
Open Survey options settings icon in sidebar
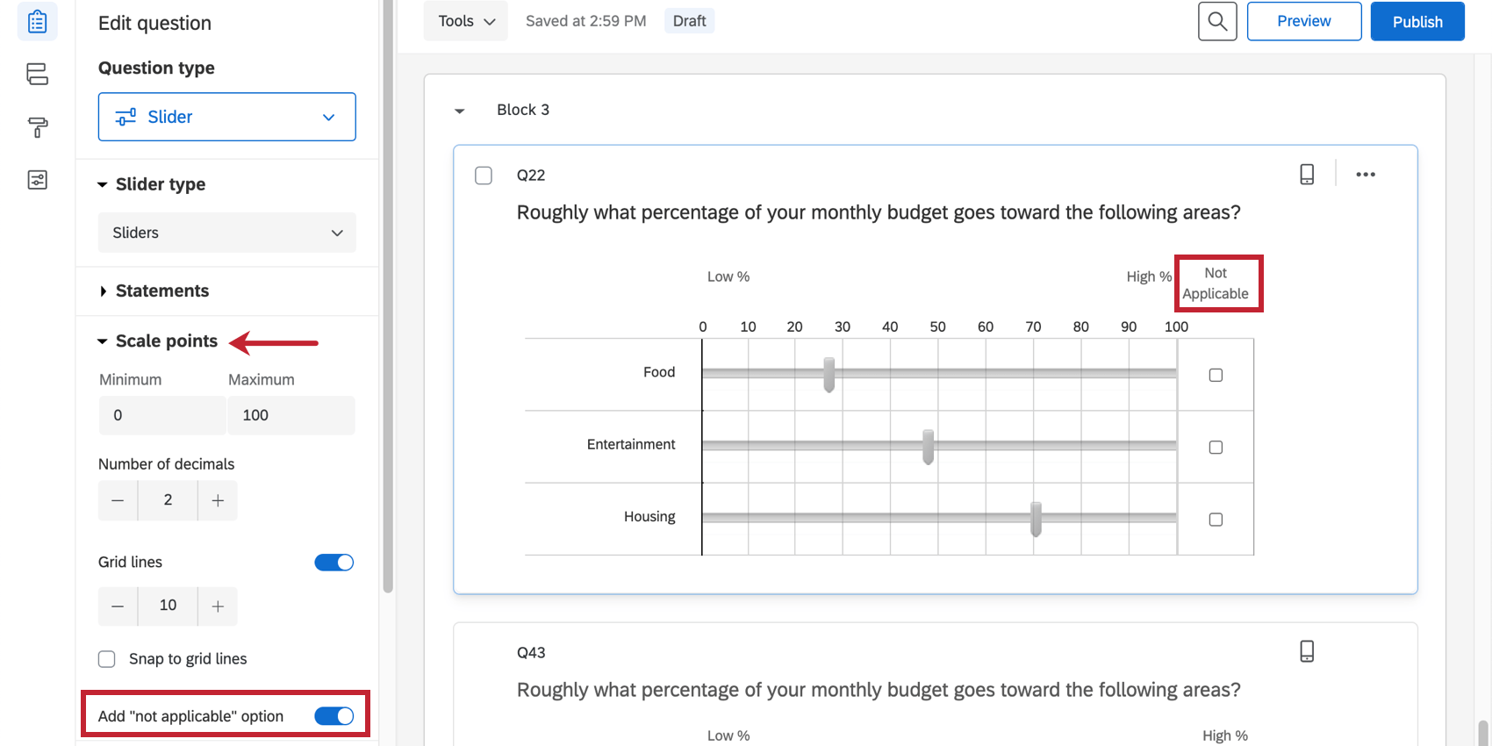(37, 180)
